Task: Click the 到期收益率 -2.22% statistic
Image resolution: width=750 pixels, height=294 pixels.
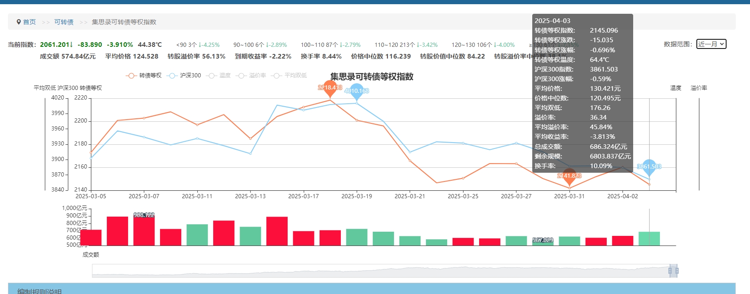Action: click(263, 56)
